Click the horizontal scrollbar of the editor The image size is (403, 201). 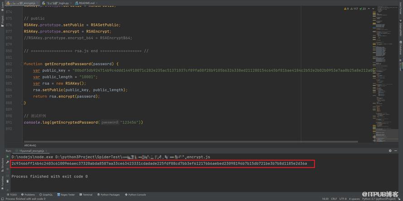[191, 141]
